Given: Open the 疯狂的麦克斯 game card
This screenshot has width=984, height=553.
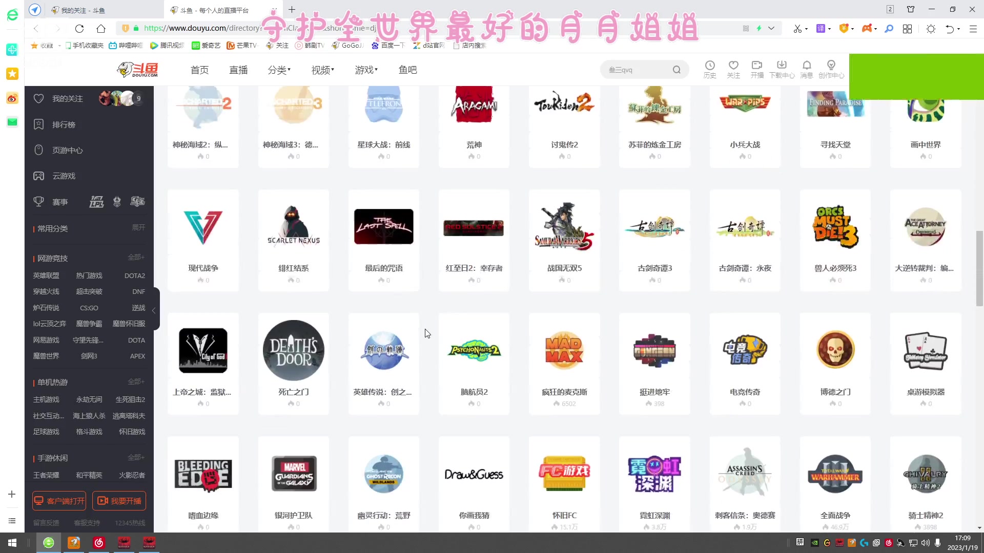Looking at the screenshot, I should 564,364.
